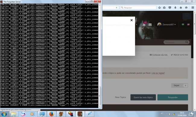The width and height of the screenshot is (196, 117).
Task: Open the Pocket icon in browser toolbar
Action: (170, 8)
